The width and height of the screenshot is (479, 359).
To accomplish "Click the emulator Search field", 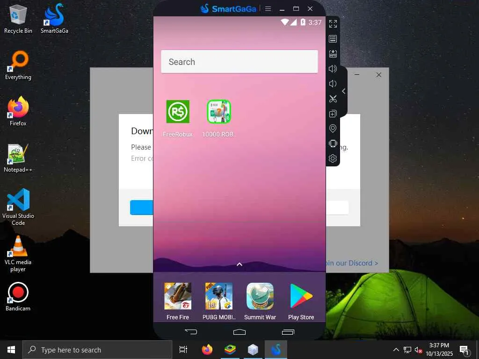I will click(239, 62).
